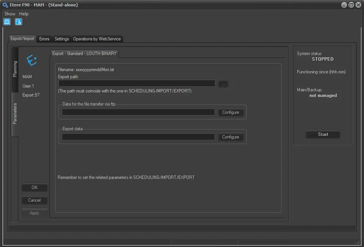Click the second blue document toolbar icon
This screenshot has height=247, width=364.
(18, 22)
